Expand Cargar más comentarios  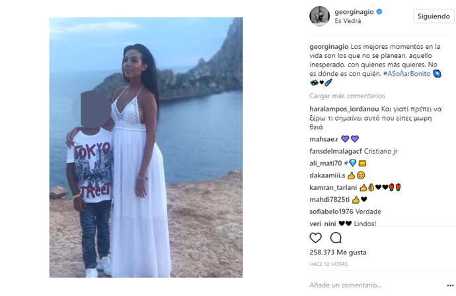[x=347, y=96]
